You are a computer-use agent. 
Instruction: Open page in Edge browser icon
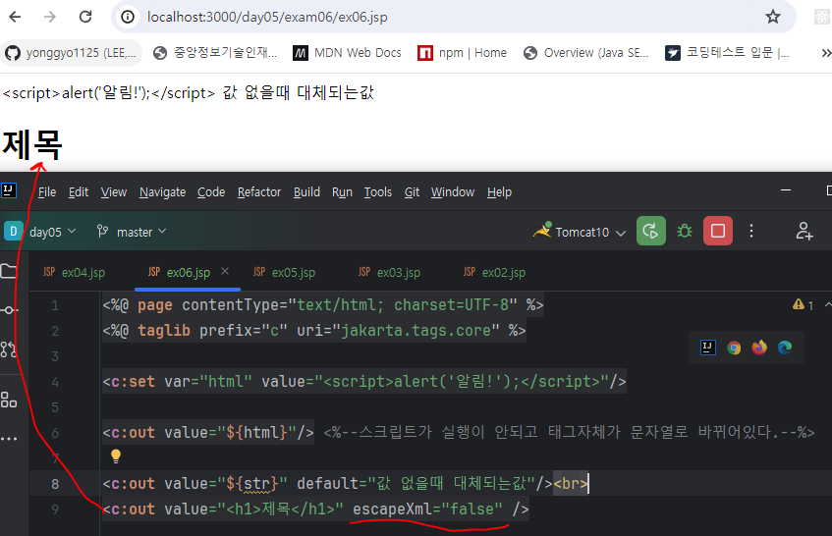pos(785,348)
